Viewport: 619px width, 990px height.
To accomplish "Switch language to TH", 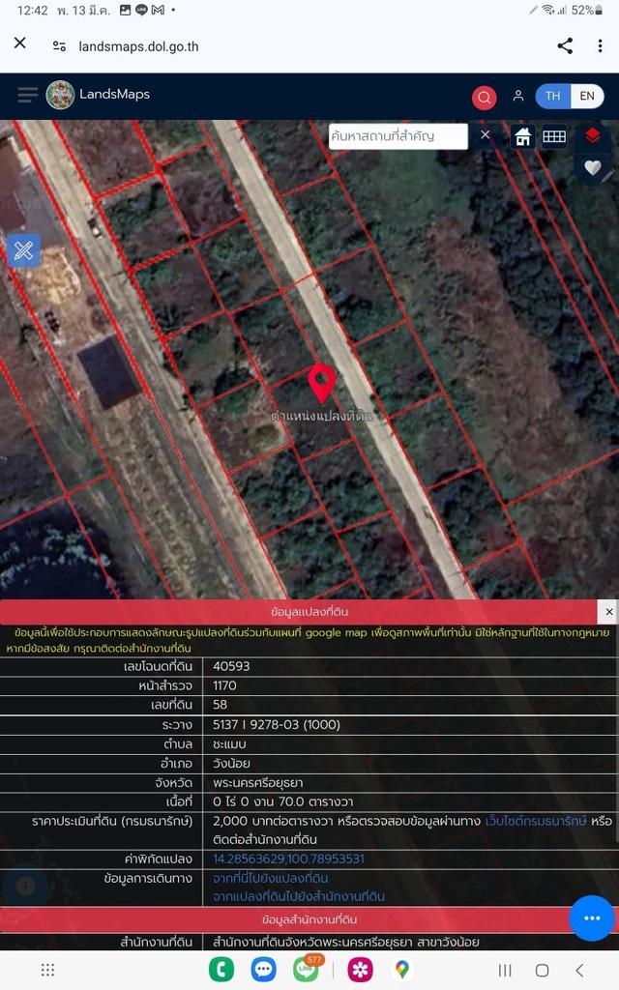I will coord(552,96).
